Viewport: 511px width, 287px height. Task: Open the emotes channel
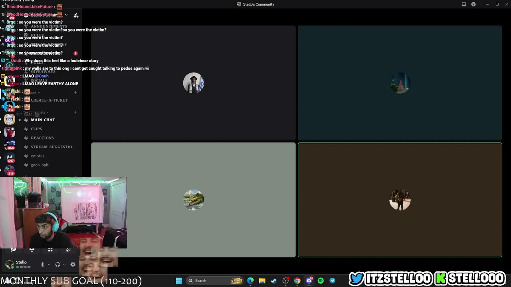50,156
